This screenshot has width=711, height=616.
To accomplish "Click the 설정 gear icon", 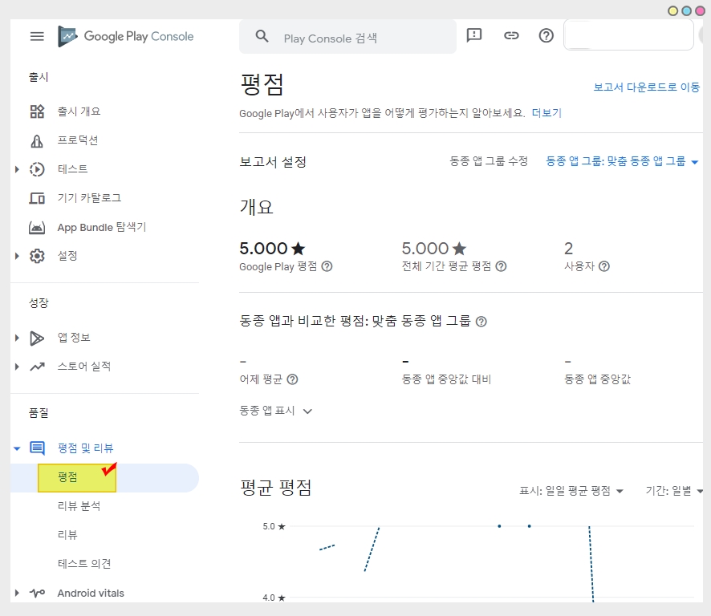I will tap(37, 256).
